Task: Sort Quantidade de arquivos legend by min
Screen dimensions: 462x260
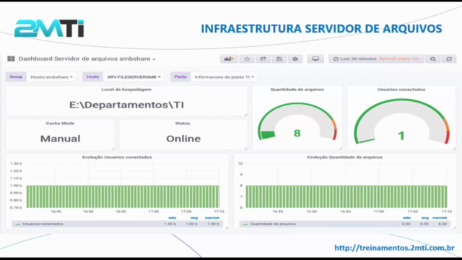Action: coord(406,218)
